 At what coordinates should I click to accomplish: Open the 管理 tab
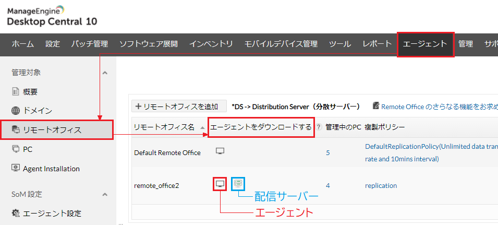[x=466, y=44]
